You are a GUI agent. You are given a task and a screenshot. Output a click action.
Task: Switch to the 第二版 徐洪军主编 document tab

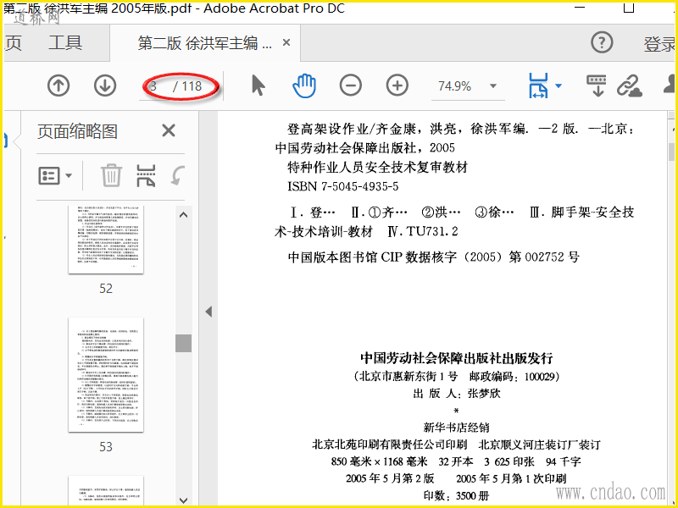coord(204,43)
